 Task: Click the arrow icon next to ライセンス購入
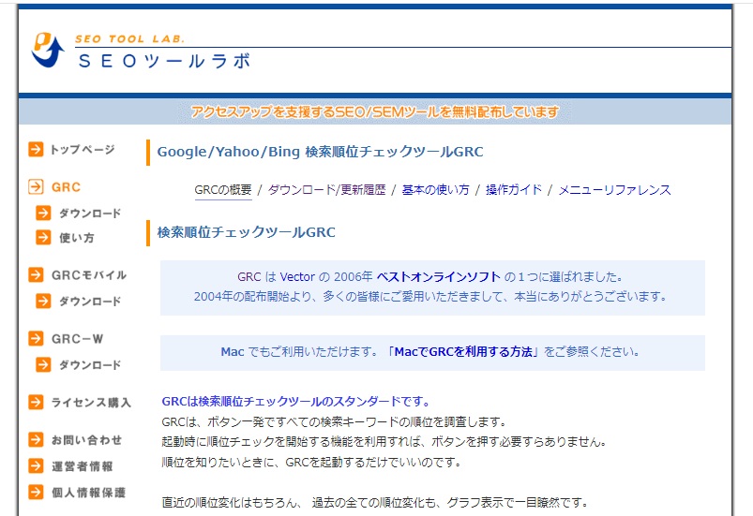coord(36,402)
